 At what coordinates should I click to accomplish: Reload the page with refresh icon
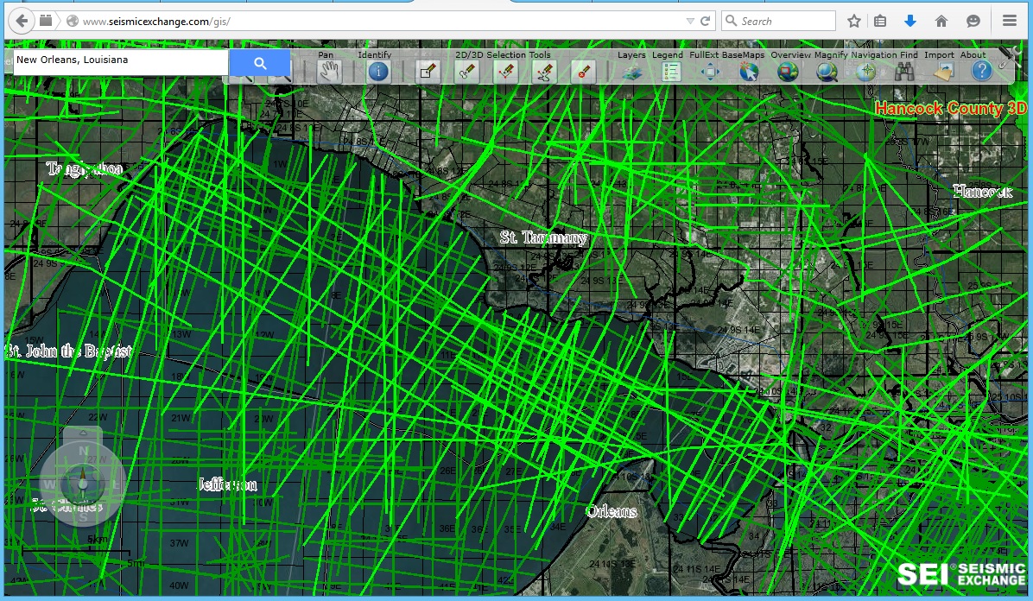tap(705, 21)
